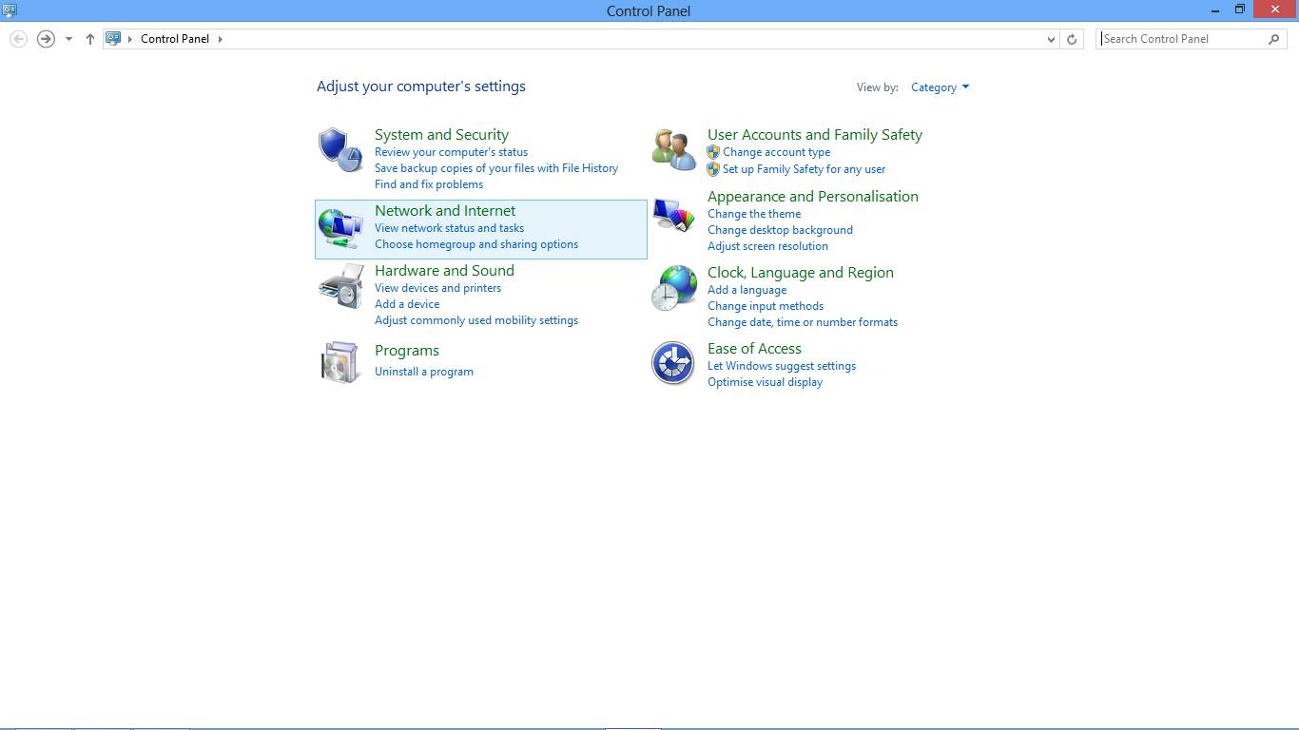This screenshot has width=1299, height=730.
Task: Click the Control Panel title bar system icon
Action: point(10,10)
